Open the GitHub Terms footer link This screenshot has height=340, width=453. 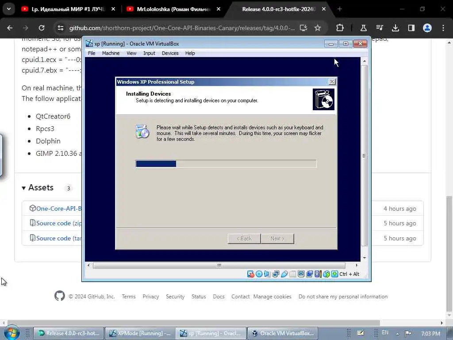coord(129,296)
